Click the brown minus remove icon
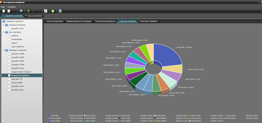 [x=38, y=11]
